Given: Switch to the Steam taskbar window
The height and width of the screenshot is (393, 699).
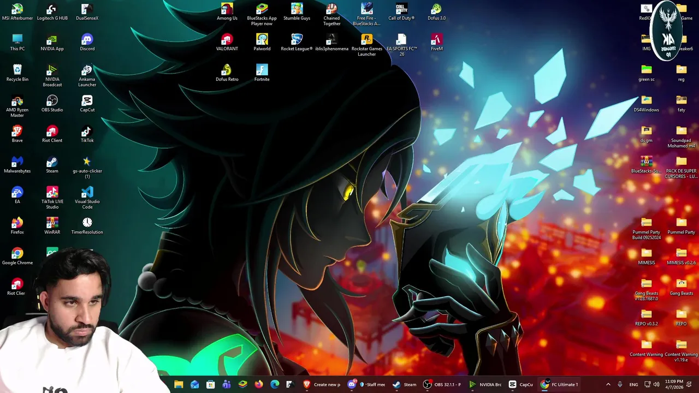Looking at the screenshot, I should [405, 385].
